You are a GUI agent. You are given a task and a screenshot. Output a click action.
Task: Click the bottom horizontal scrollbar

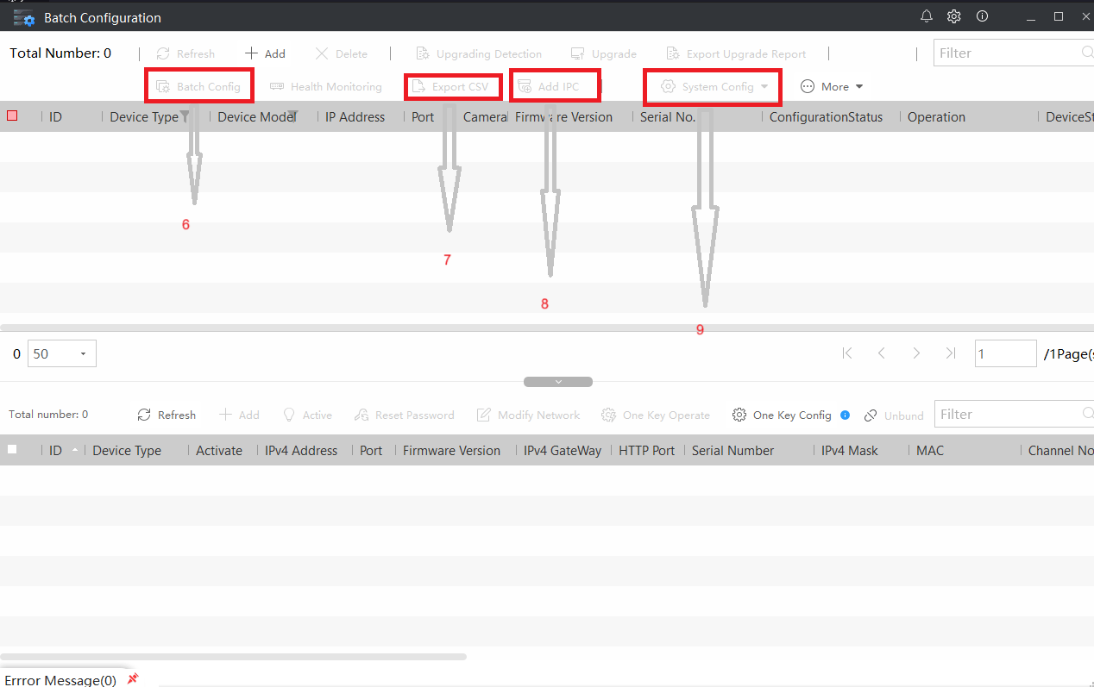click(x=233, y=657)
